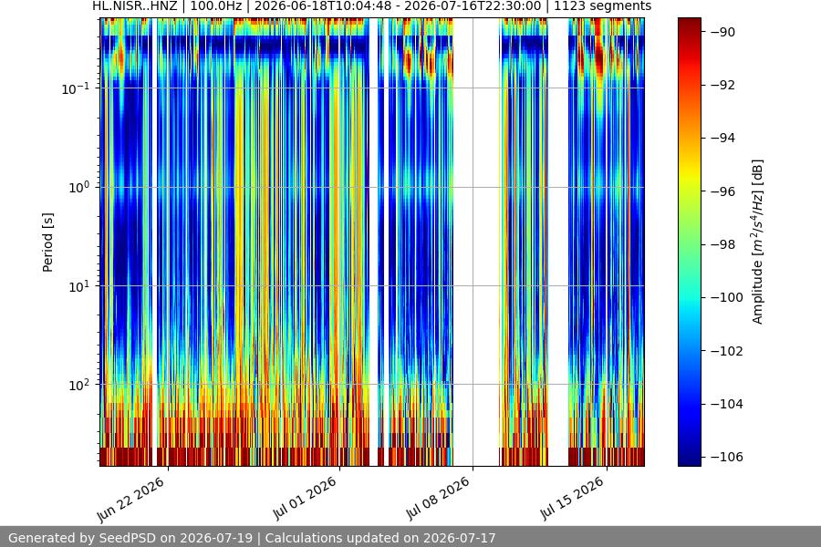
Task: Click the −106 colorbar tick value
Action: [726, 457]
